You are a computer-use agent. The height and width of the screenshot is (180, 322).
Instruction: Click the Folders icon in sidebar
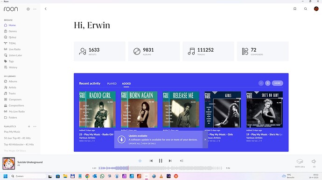6,118
